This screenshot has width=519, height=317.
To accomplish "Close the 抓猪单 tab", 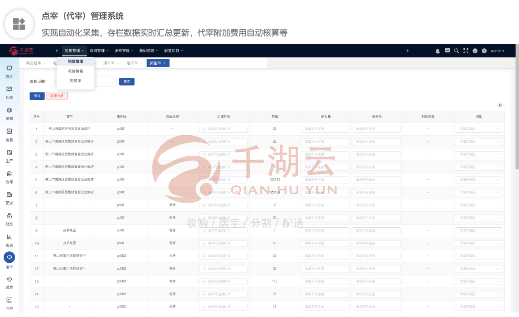I will tap(164, 63).
